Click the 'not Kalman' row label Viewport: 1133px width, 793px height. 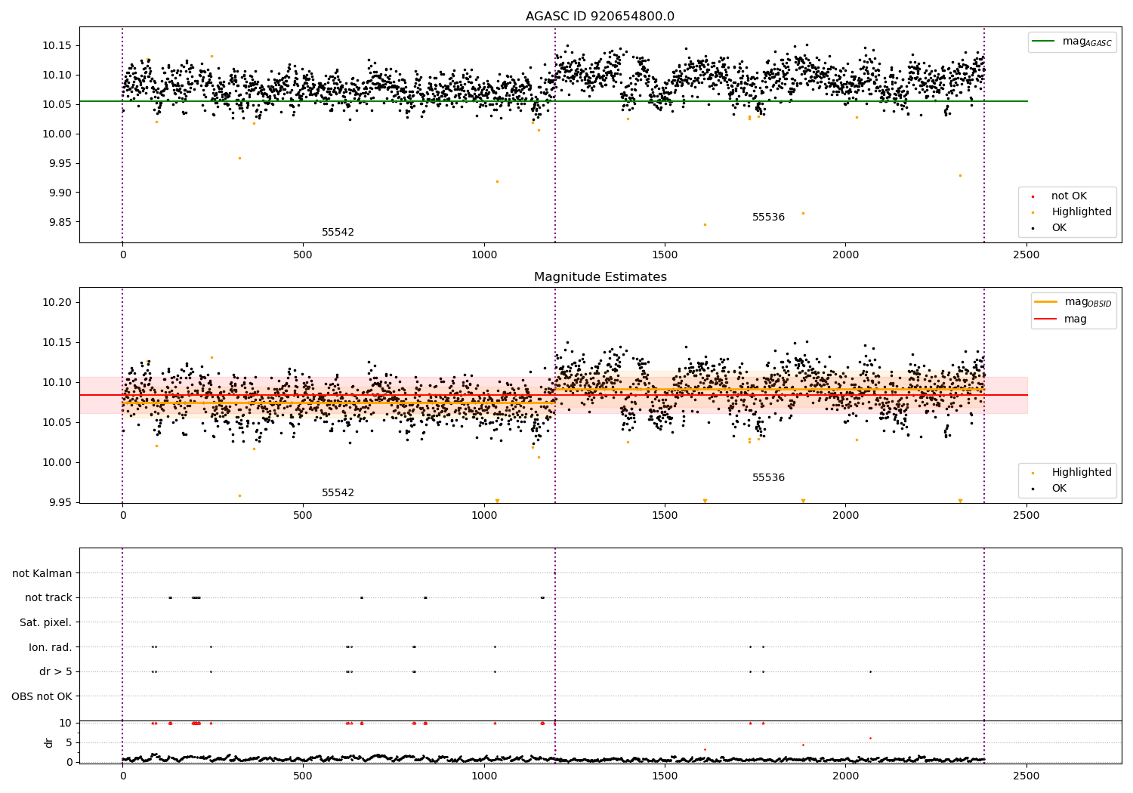coord(42,574)
